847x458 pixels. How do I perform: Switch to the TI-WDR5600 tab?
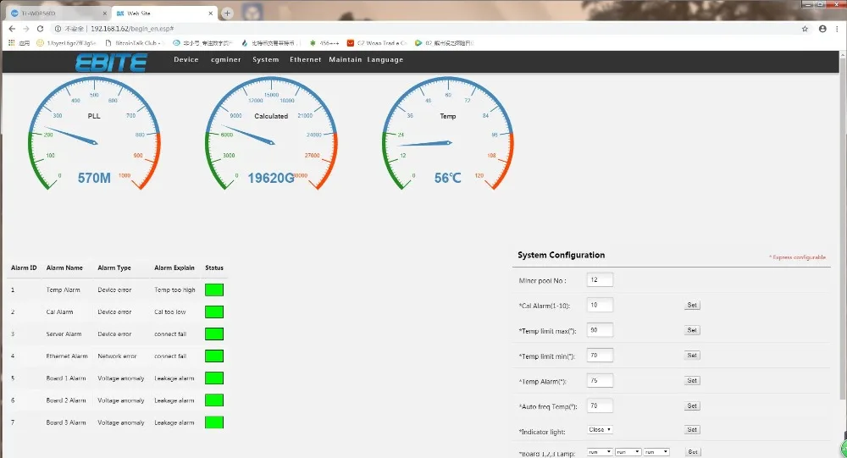click(x=57, y=13)
